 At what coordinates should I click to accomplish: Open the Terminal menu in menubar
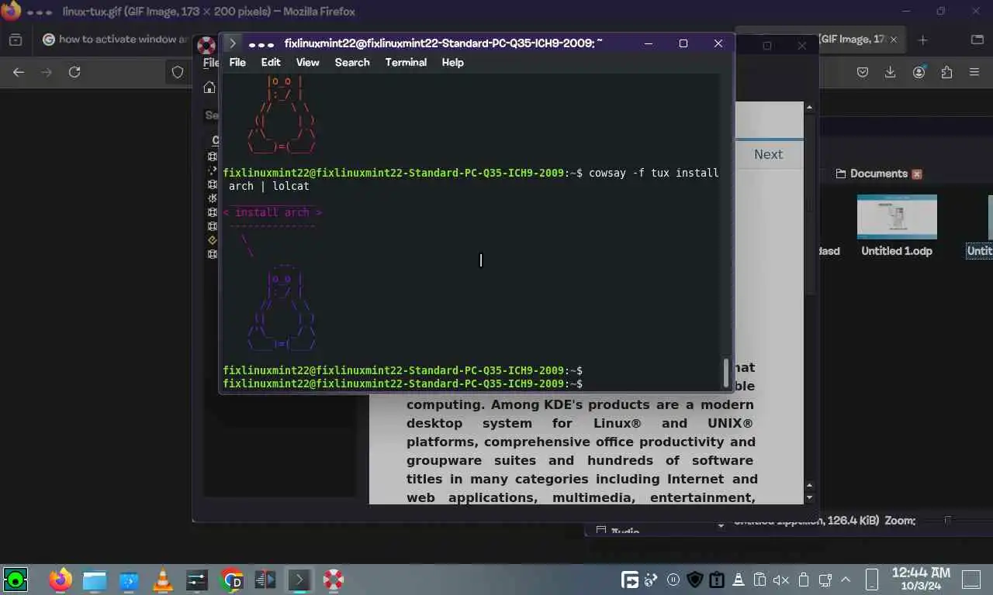(x=406, y=62)
